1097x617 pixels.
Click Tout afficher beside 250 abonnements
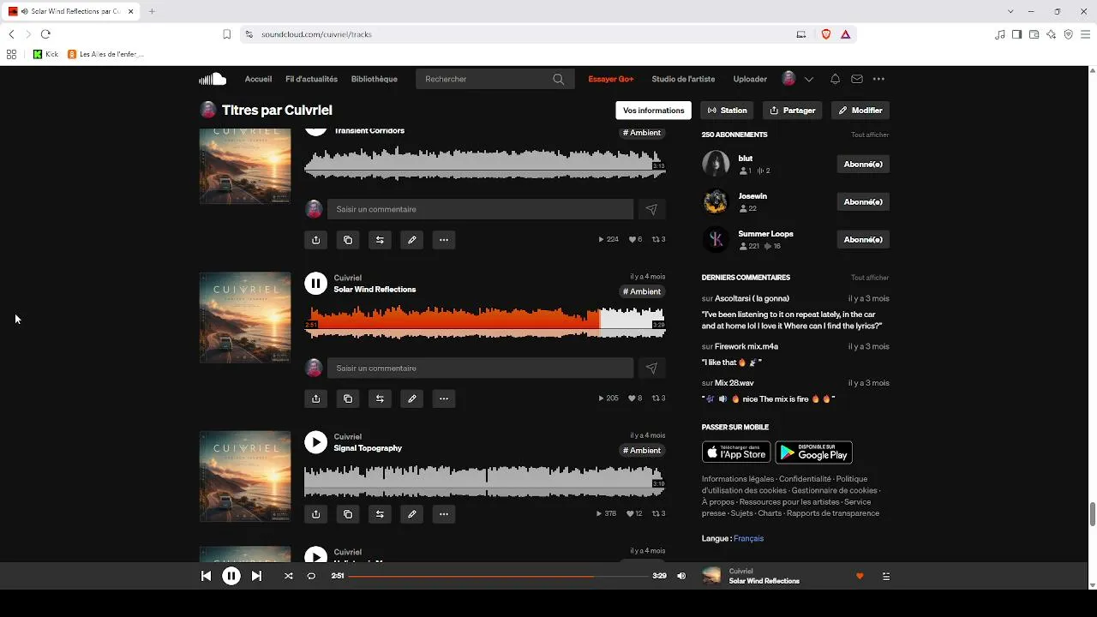pos(870,135)
